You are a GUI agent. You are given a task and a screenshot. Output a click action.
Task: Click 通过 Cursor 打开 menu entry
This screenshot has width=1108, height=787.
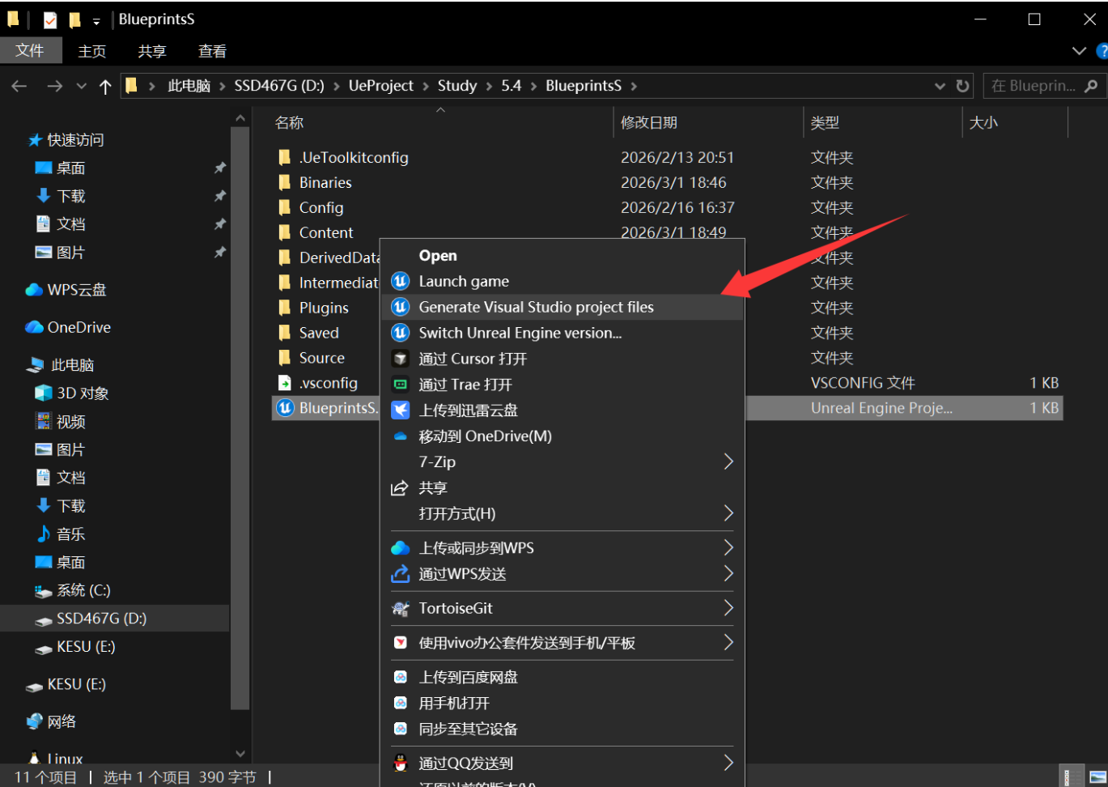562,359
